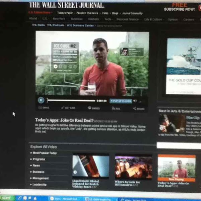Expand the Business video category
Viewport: 201px width, 201px height.
coord(39,172)
